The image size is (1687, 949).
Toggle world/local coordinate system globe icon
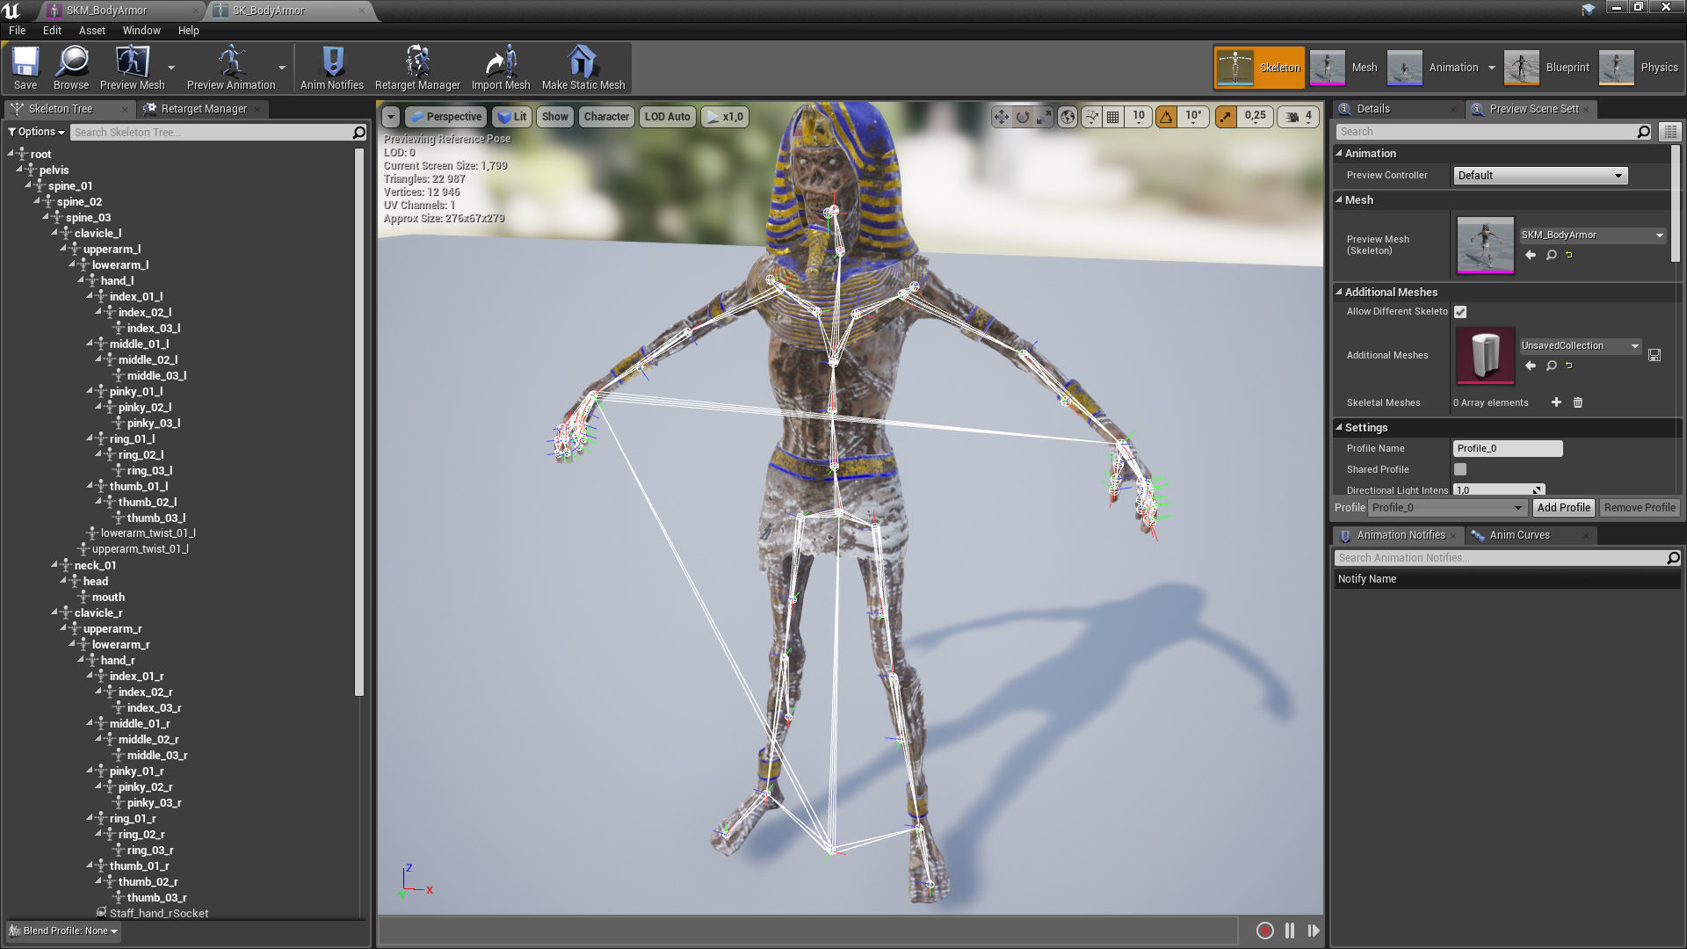click(x=1067, y=116)
